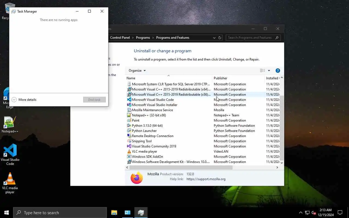Click the Programs breadcrumb
349x218 pixels.
tap(143, 38)
